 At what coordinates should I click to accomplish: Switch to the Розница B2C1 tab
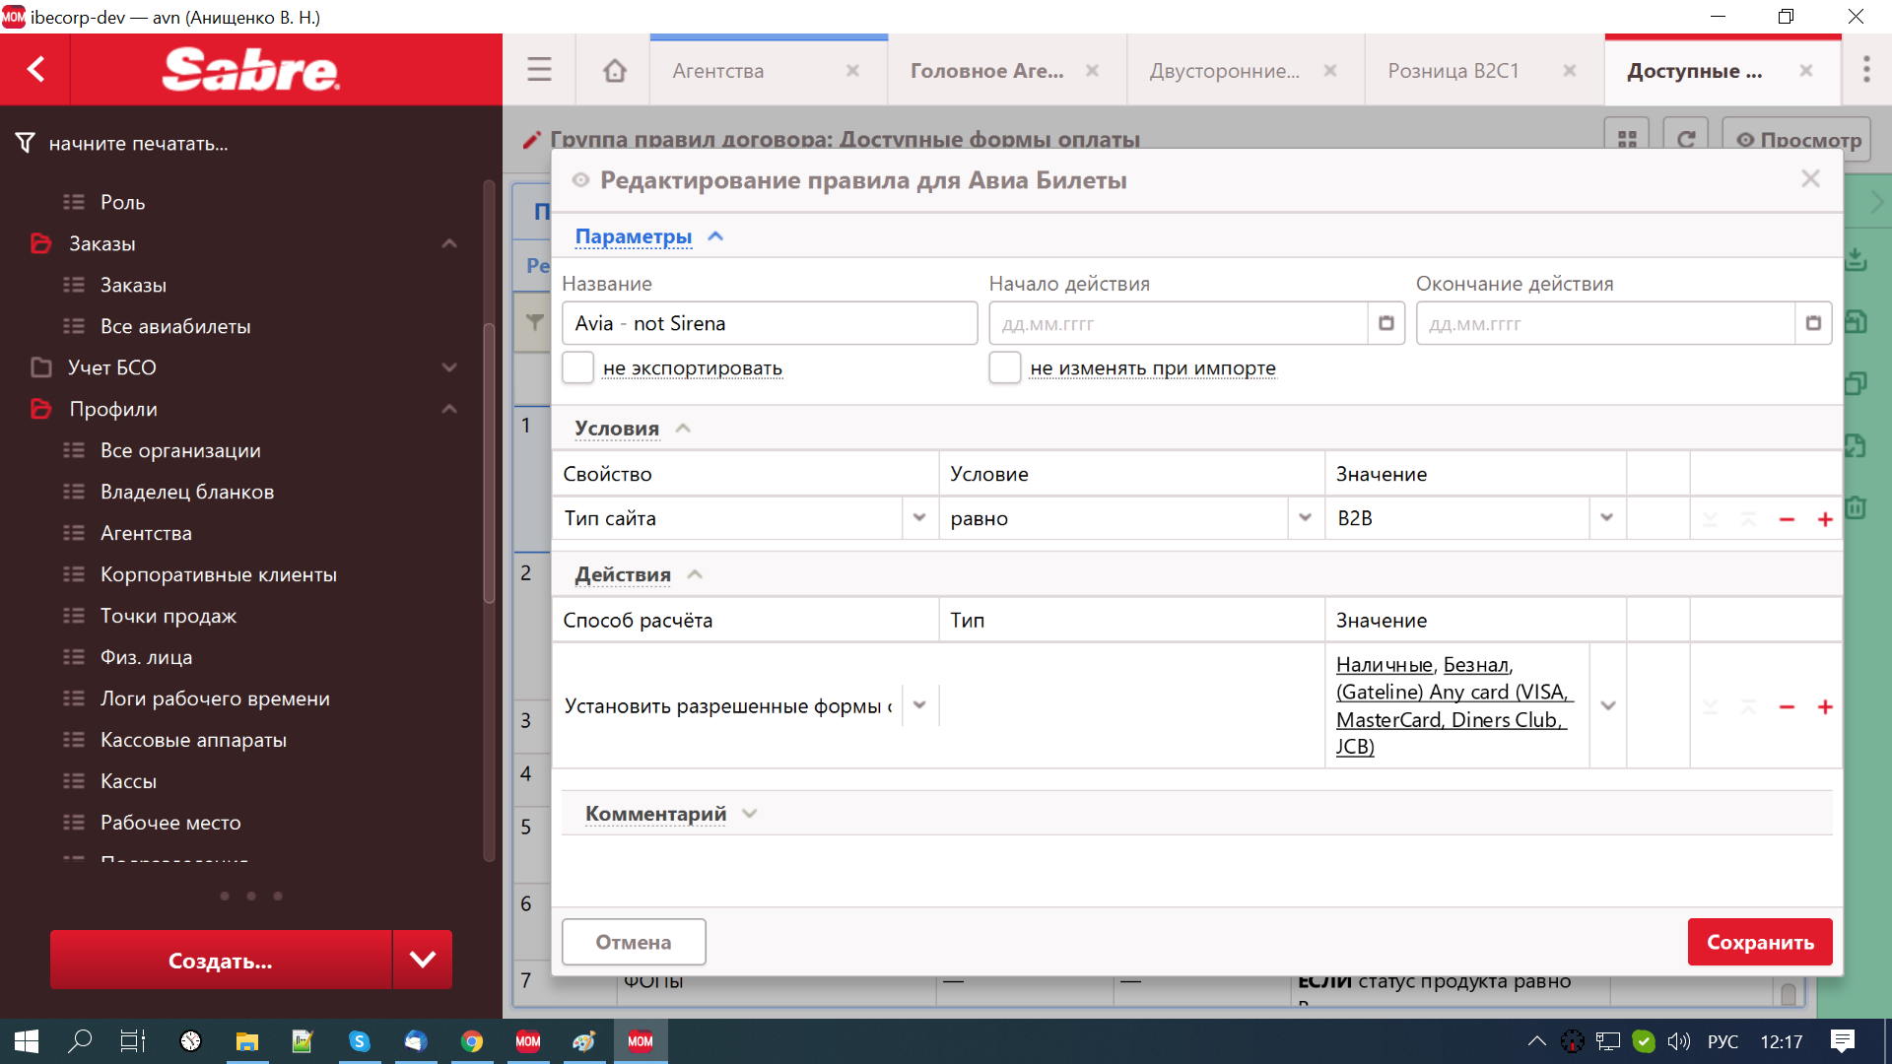[1453, 71]
